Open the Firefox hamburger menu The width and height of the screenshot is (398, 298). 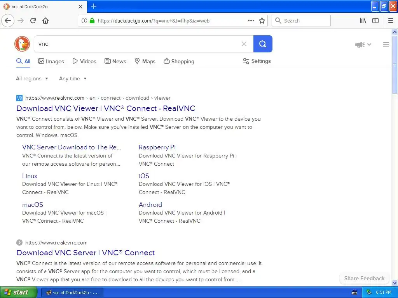[x=390, y=21]
